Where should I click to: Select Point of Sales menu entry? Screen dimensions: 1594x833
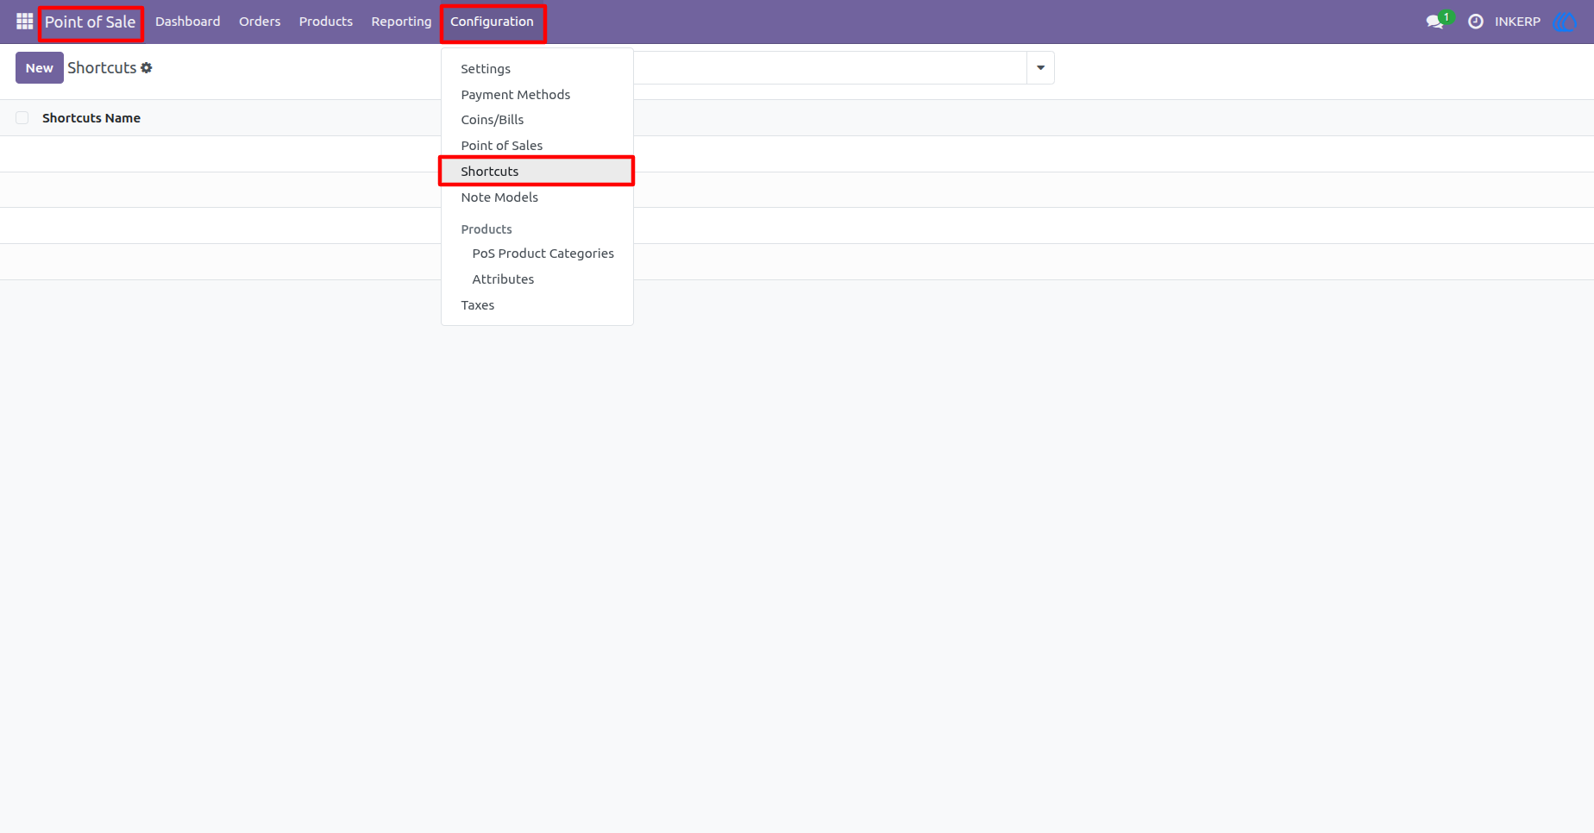coord(537,146)
